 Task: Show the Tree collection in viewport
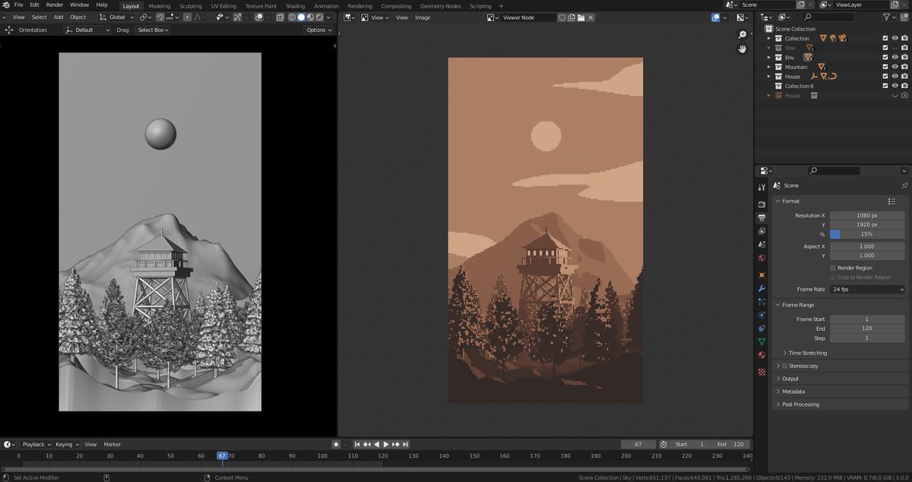[x=895, y=48]
